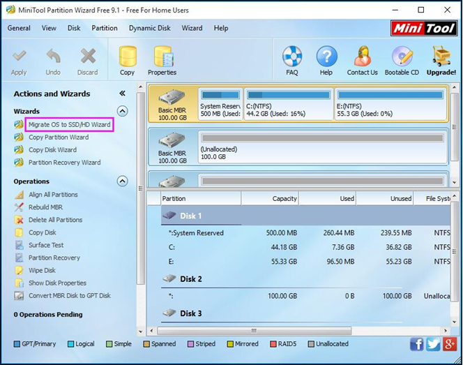Click the Used column header
The image size is (463, 365).
pos(327,199)
